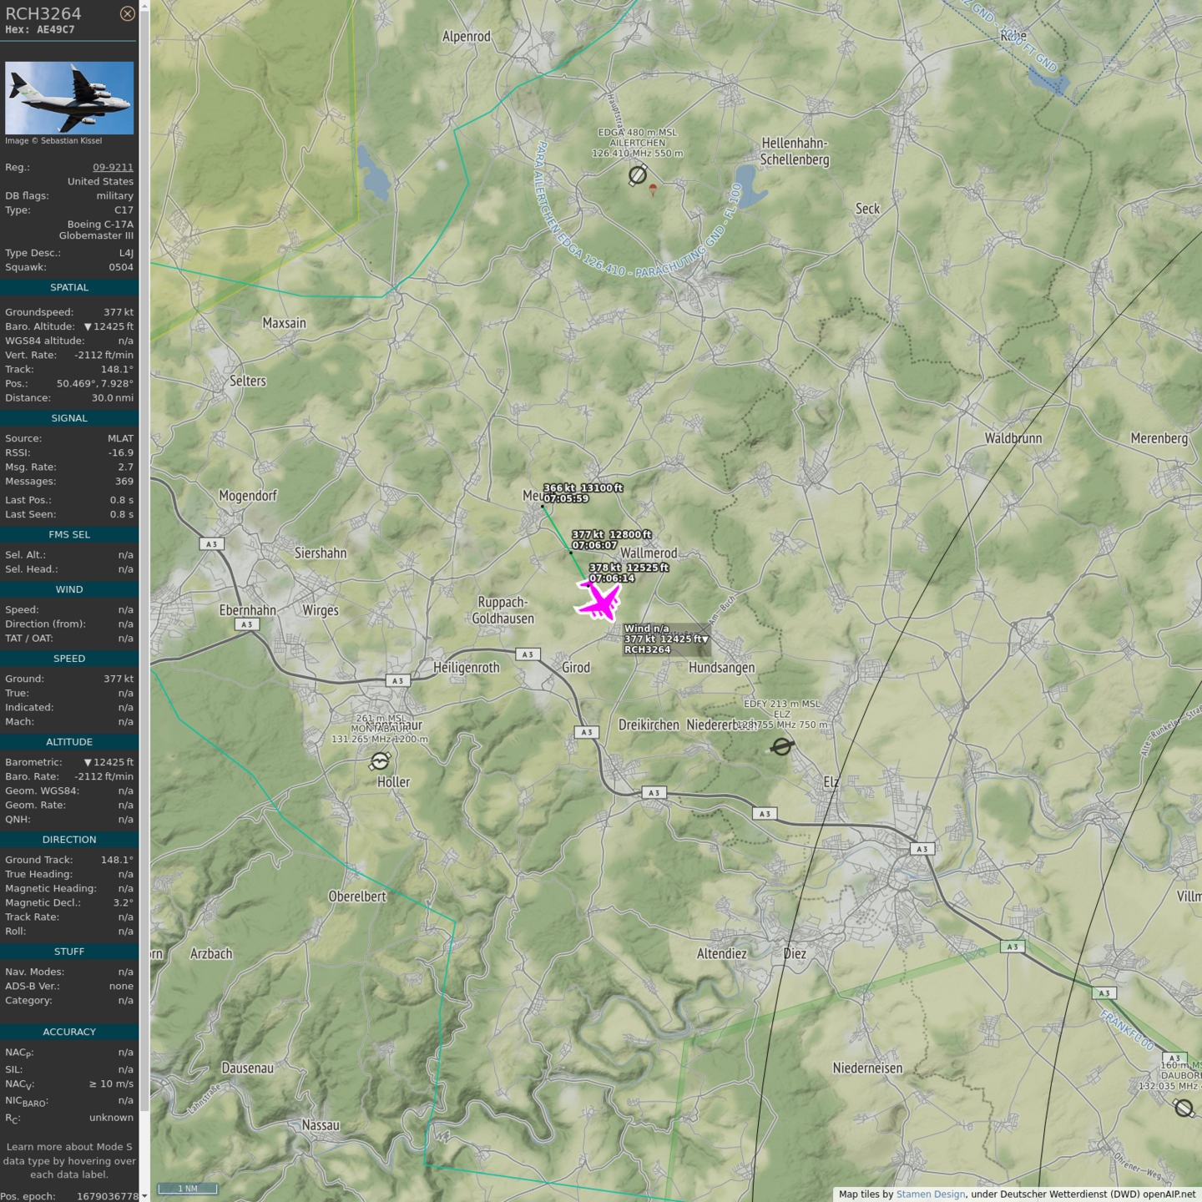This screenshot has height=1202, width=1202.
Task: Open the Stamen Design attribution link
Action: pos(930,1194)
